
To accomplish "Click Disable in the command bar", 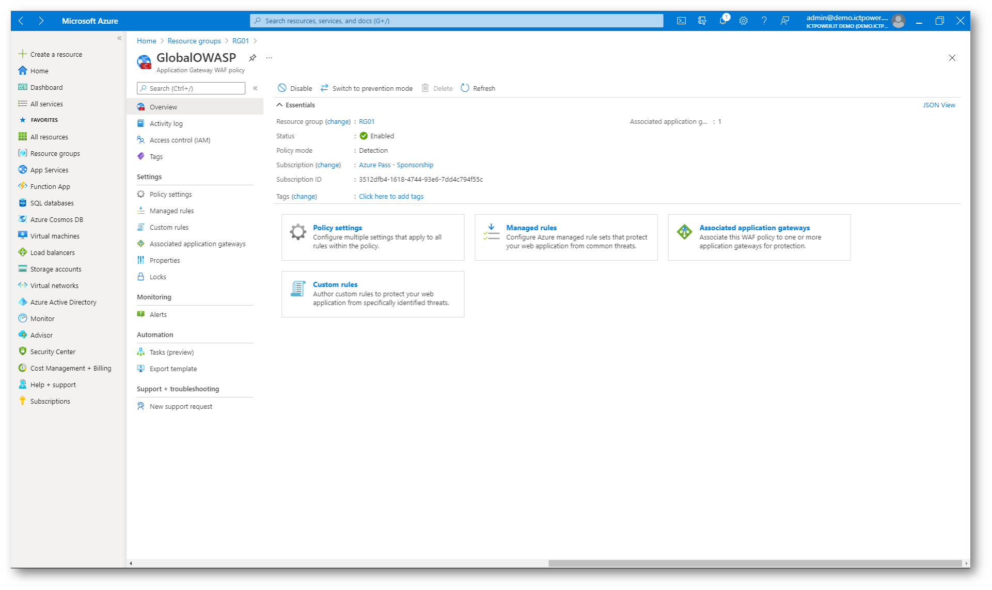I will point(295,88).
